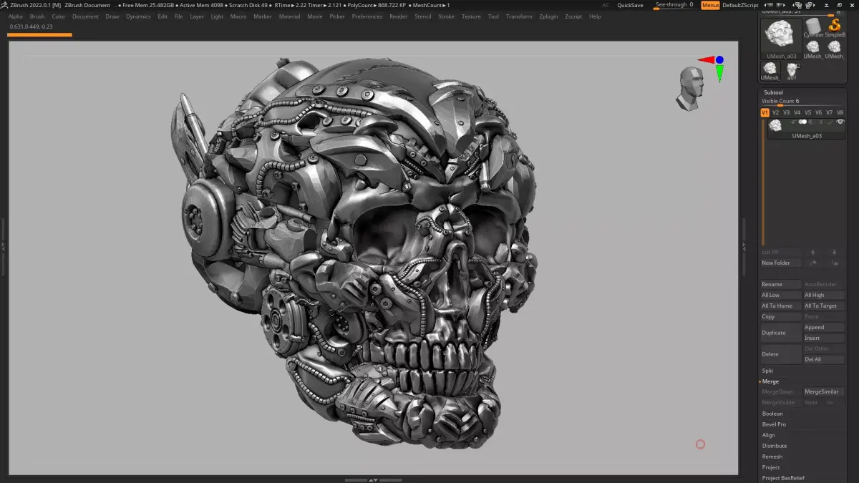Adjust the See-through slider

pyautogui.click(x=674, y=5)
